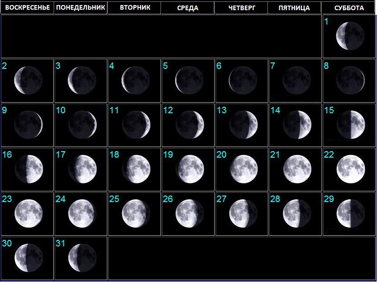
Task: Click the day 10 moon thumbnail
Action: (x=82, y=125)
